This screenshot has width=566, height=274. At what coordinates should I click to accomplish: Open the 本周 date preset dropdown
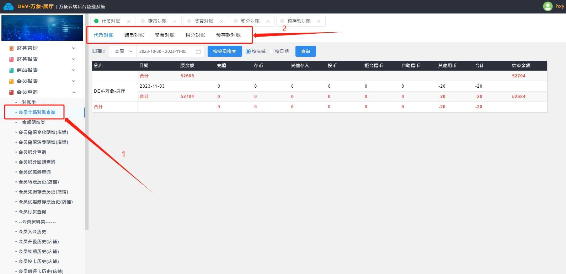pyautogui.click(x=122, y=51)
